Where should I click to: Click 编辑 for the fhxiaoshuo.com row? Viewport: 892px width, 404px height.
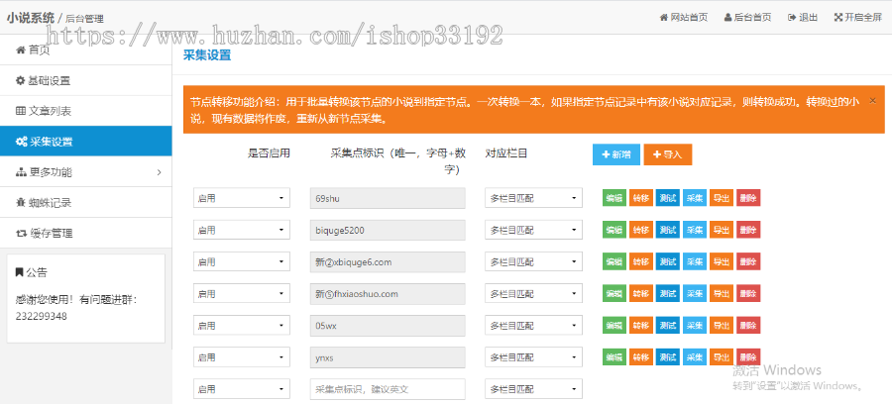pyautogui.click(x=614, y=293)
